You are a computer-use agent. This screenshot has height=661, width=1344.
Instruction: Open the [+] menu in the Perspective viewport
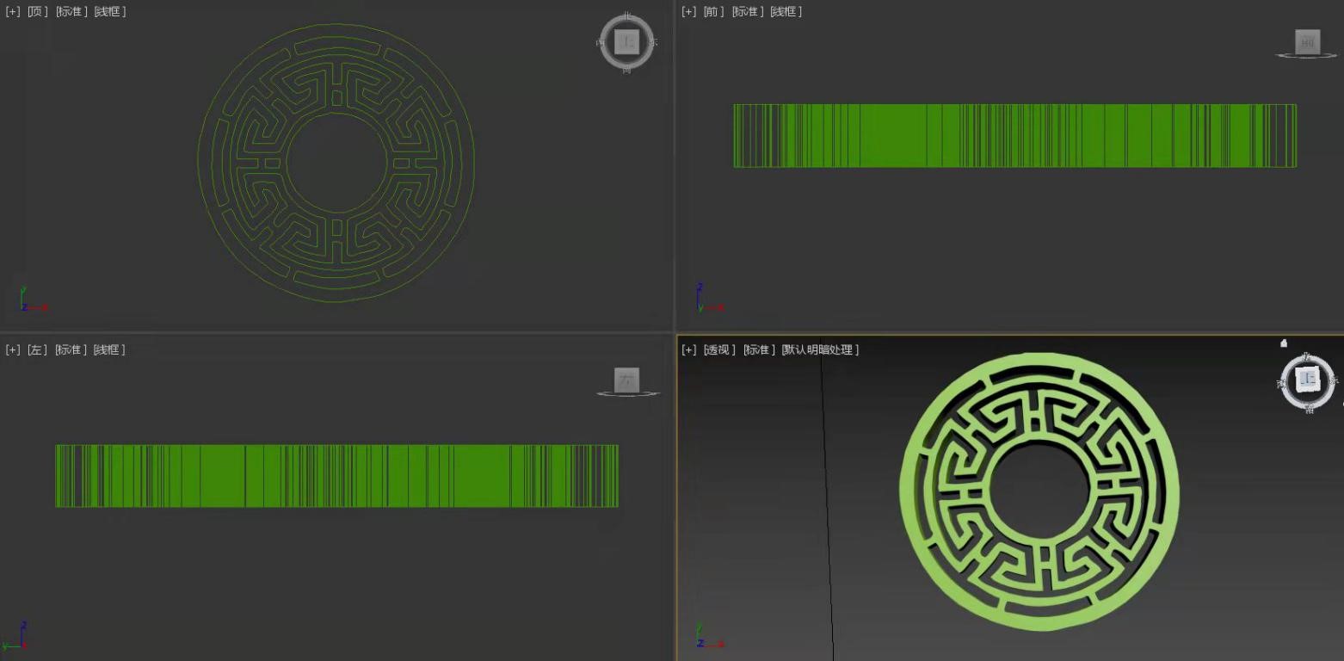(689, 349)
